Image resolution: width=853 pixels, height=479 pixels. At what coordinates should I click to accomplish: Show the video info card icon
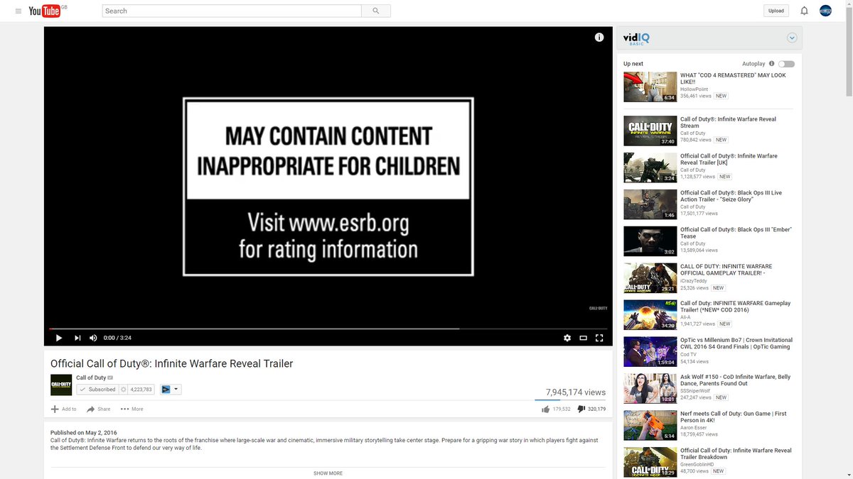pyautogui.click(x=599, y=38)
